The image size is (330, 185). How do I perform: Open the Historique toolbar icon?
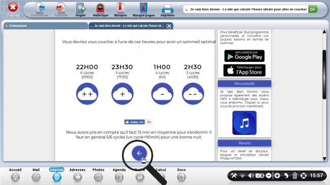point(101,10)
